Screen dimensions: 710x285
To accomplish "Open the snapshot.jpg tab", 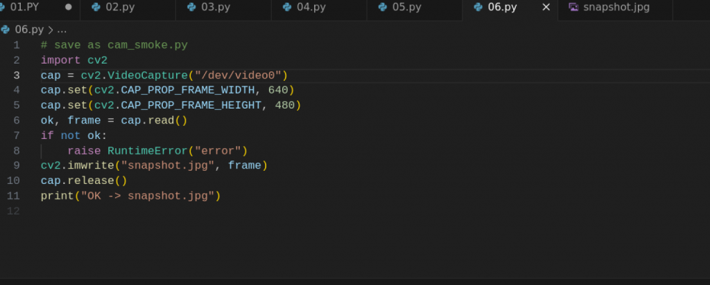I will point(616,8).
